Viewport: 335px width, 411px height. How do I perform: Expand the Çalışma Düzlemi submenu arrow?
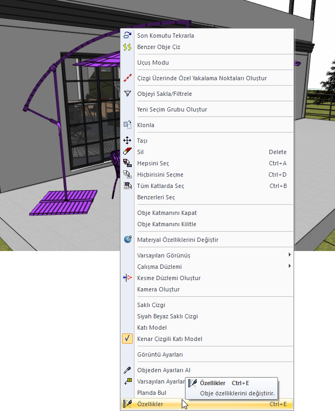tap(290, 266)
